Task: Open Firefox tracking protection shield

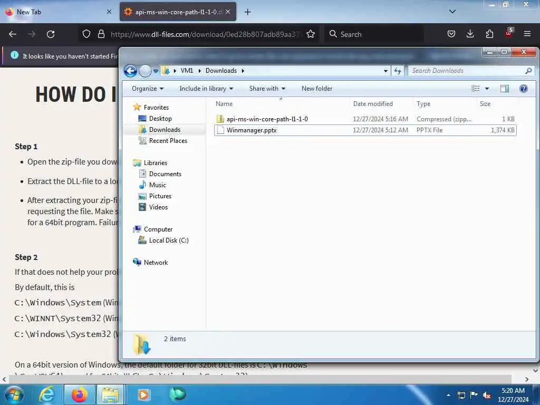Action: [86, 34]
